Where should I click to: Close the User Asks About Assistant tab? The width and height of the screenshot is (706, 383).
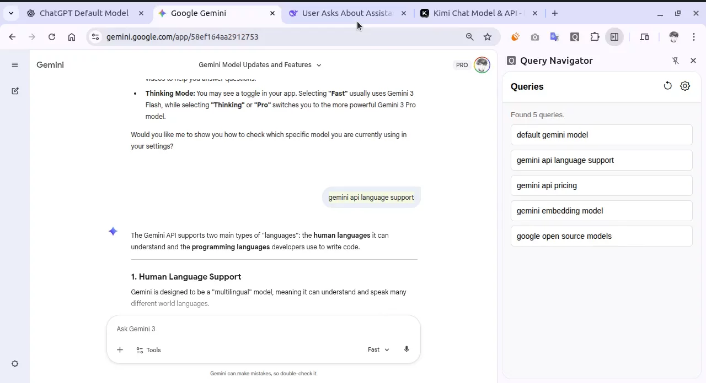point(404,13)
